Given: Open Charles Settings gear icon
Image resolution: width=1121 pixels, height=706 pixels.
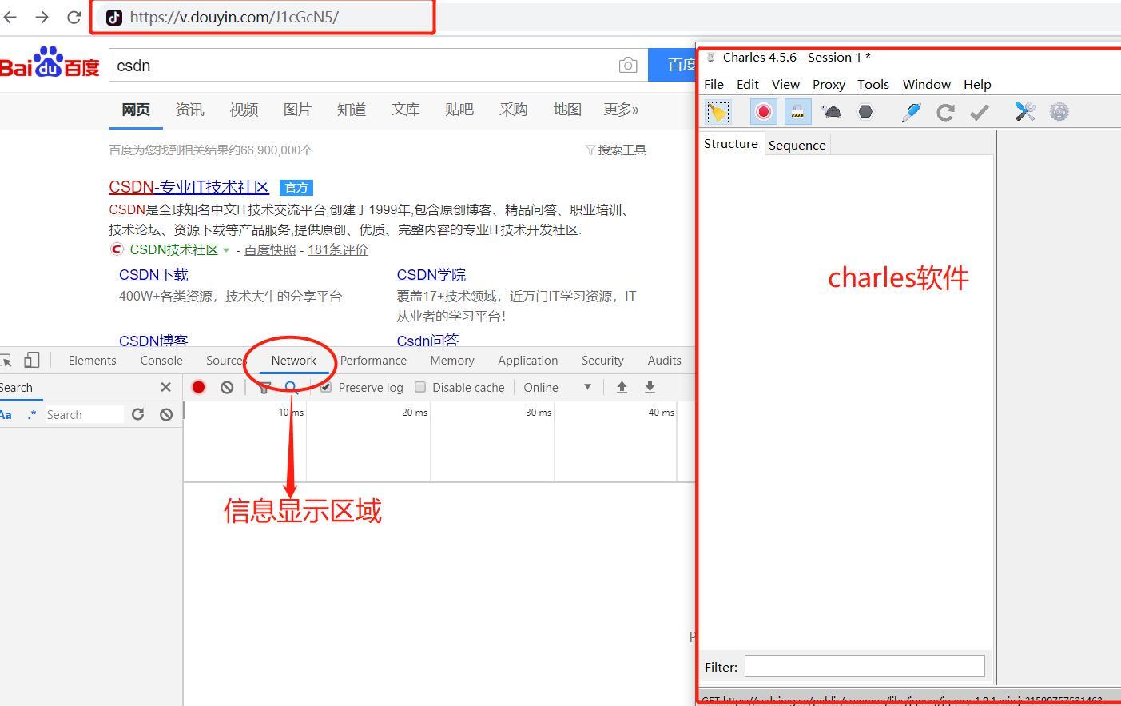Looking at the screenshot, I should (x=1059, y=112).
